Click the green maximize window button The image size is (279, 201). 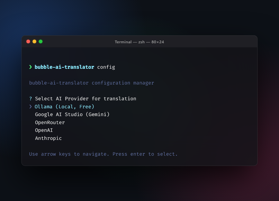41,42
